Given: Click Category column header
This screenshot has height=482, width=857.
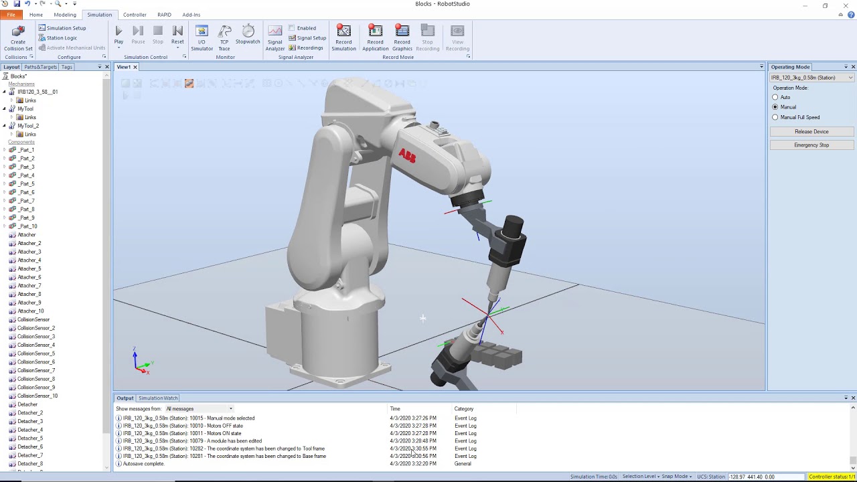Looking at the screenshot, I should [464, 408].
